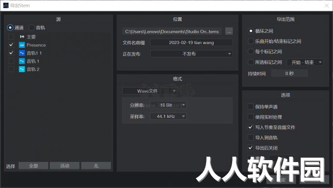The width and height of the screenshot is (333, 188).
Task: Click the Studio One icon in title bar
Action: pos(6,5)
